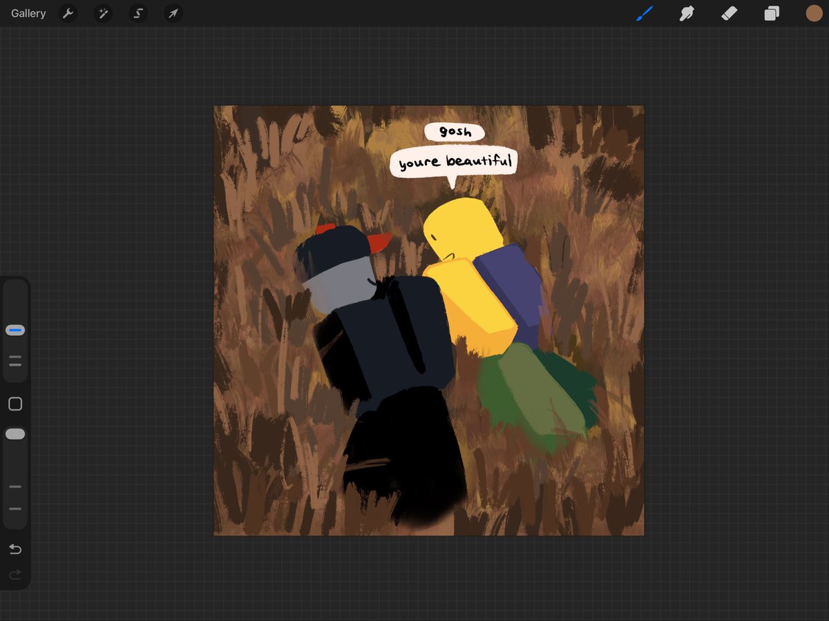Image resolution: width=829 pixels, height=621 pixels.
Task: Tap the "gosh" speech bubble on canvas
Action: 454,132
